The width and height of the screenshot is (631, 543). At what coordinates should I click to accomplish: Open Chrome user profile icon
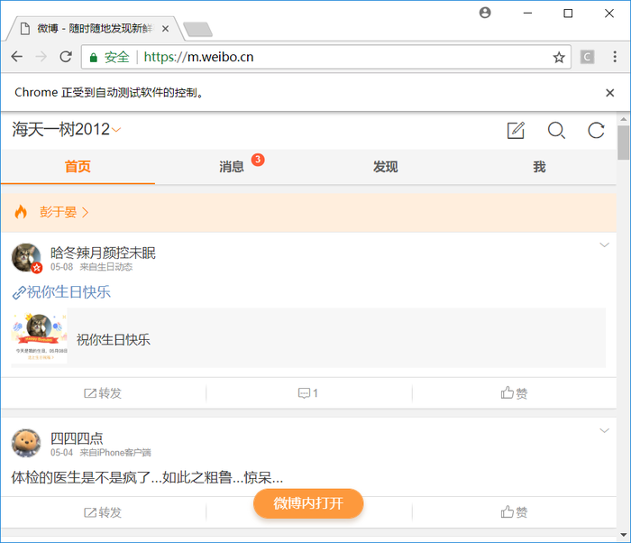tap(485, 13)
